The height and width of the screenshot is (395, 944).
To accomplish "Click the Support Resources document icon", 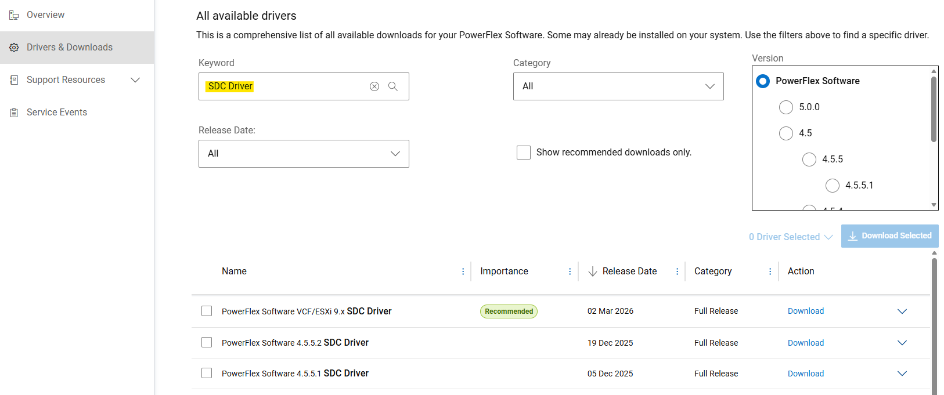I will (x=14, y=80).
